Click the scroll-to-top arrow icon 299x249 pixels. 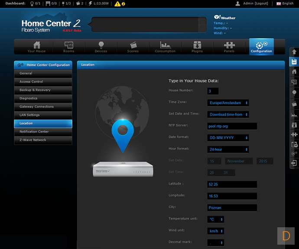(x=294, y=51)
